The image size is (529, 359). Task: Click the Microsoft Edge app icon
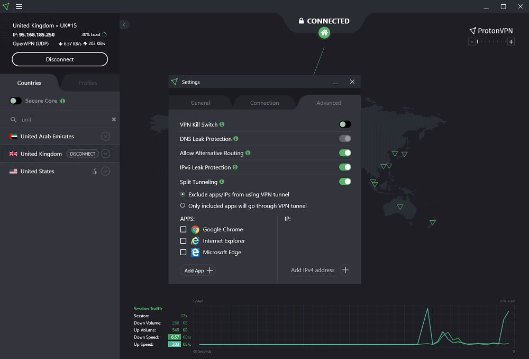coord(195,252)
